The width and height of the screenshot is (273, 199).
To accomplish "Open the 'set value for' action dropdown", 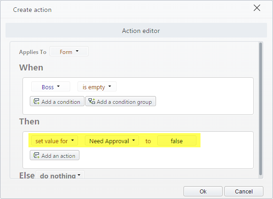I will point(55,140).
